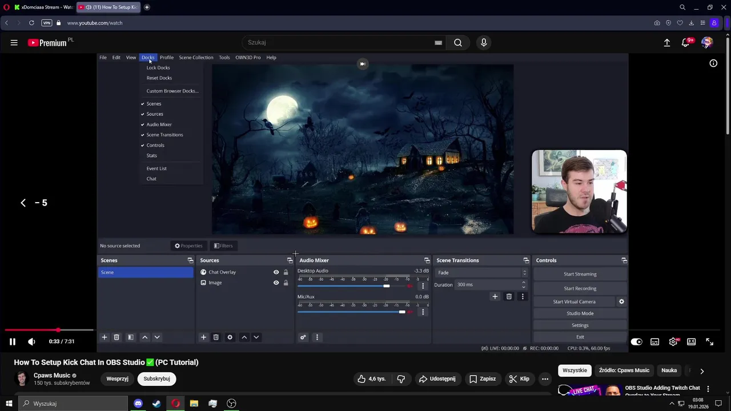Launch OBS Studio from the taskbar

(231, 404)
